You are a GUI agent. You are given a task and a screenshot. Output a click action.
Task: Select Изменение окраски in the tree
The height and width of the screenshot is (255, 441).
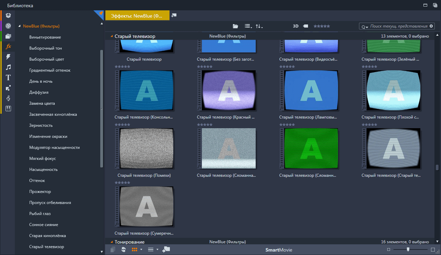48,136
